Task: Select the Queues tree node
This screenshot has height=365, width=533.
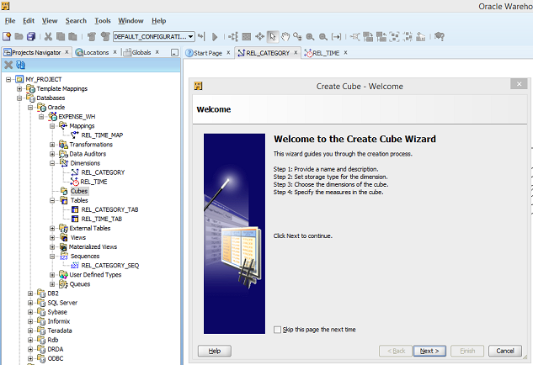Action: pyautogui.click(x=79, y=284)
